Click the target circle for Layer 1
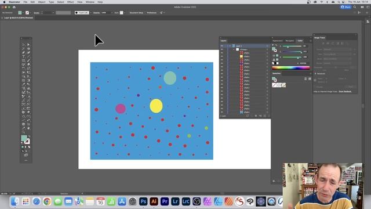Screen dimensions: 371x209 pyautogui.click(x=267, y=46)
